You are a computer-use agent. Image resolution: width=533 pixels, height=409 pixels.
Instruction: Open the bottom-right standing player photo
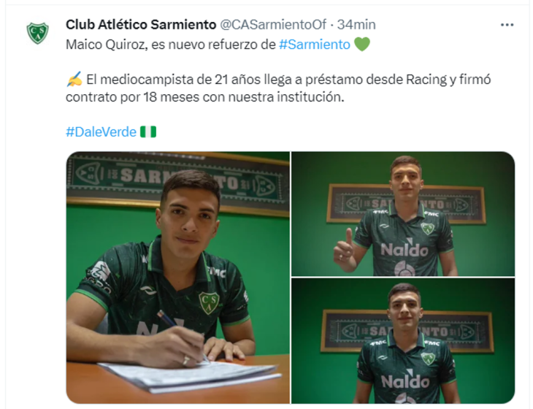(403, 341)
